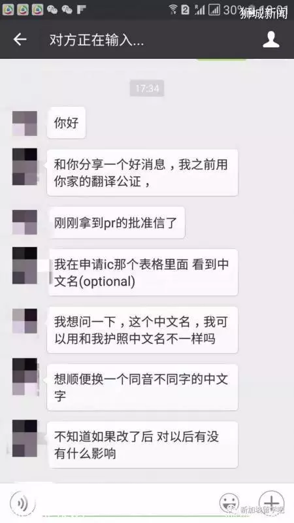
Task: Tap avatar beside 刚刚拿到pr的批准信了 message
Action: 25,222
